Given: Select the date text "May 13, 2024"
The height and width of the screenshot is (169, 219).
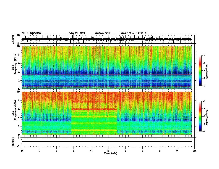Looking at the screenshot, I should pos(77,33).
